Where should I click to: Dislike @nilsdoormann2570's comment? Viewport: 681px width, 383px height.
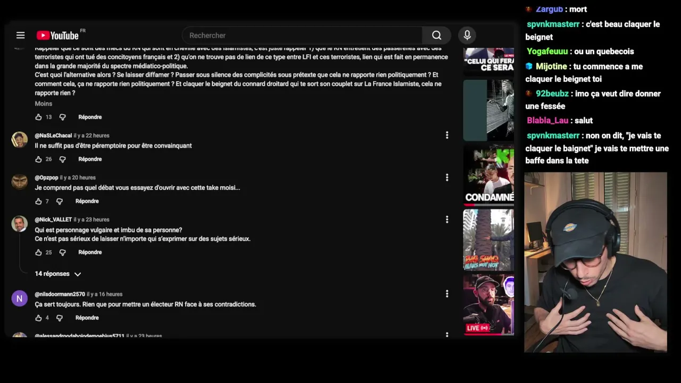point(59,318)
